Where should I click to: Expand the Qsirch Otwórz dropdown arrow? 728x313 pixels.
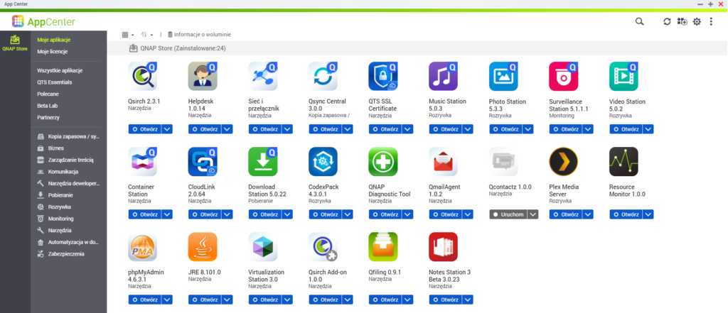click(167, 129)
